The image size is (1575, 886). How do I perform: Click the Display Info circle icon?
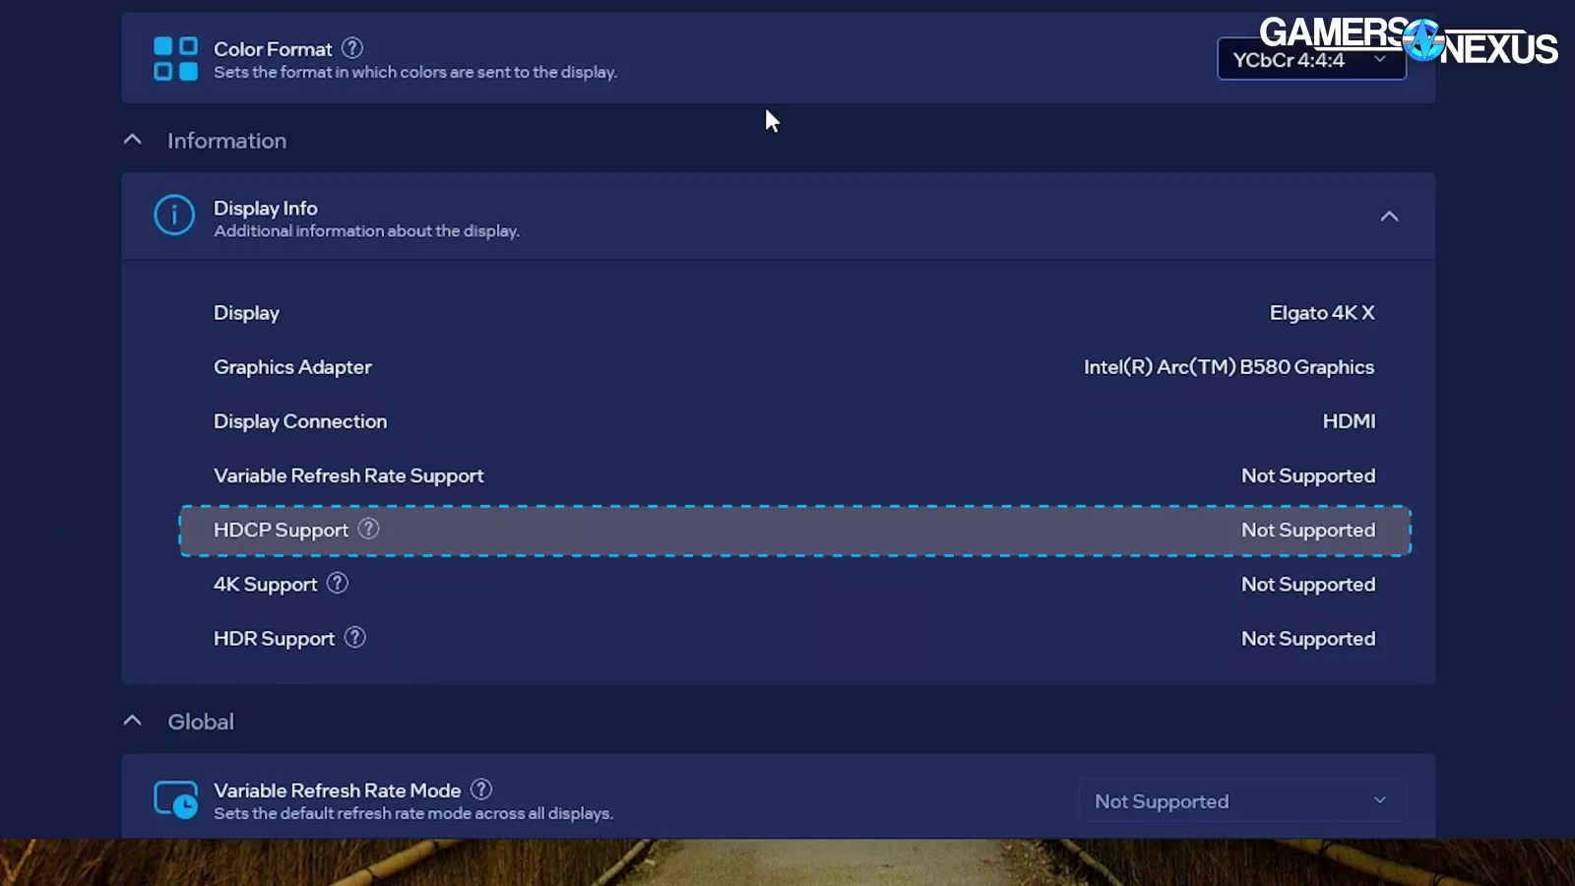(174, 216)
